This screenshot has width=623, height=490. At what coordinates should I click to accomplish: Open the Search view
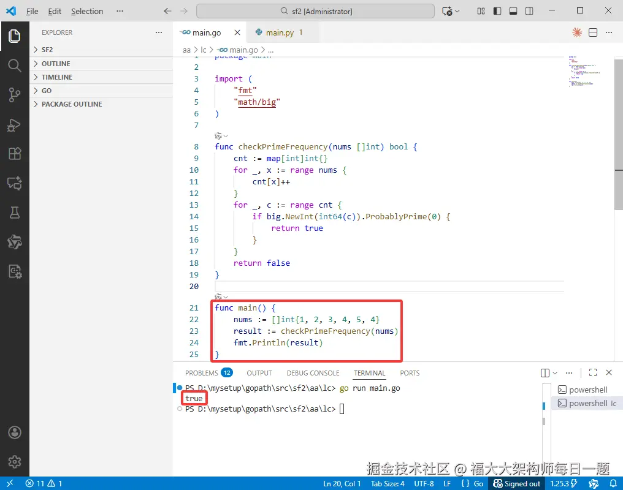pos(15,65)
